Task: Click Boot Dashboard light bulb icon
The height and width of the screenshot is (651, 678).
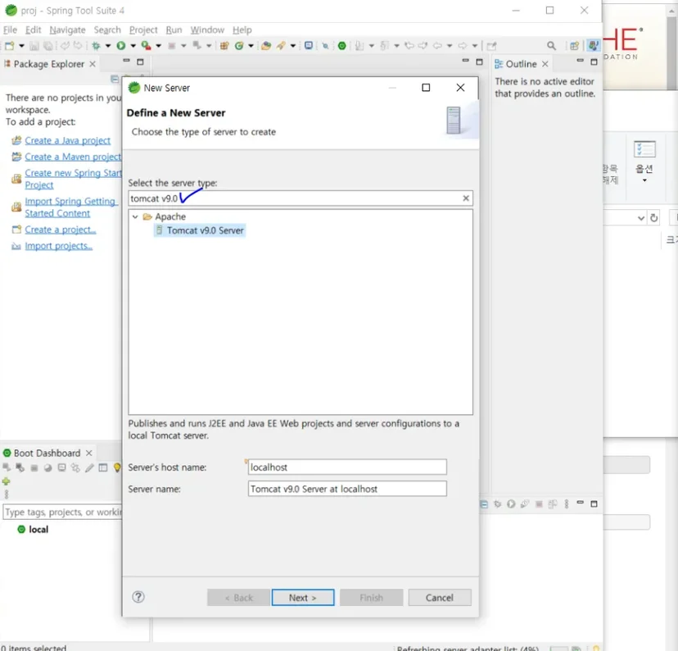Action: coord(117,468)
